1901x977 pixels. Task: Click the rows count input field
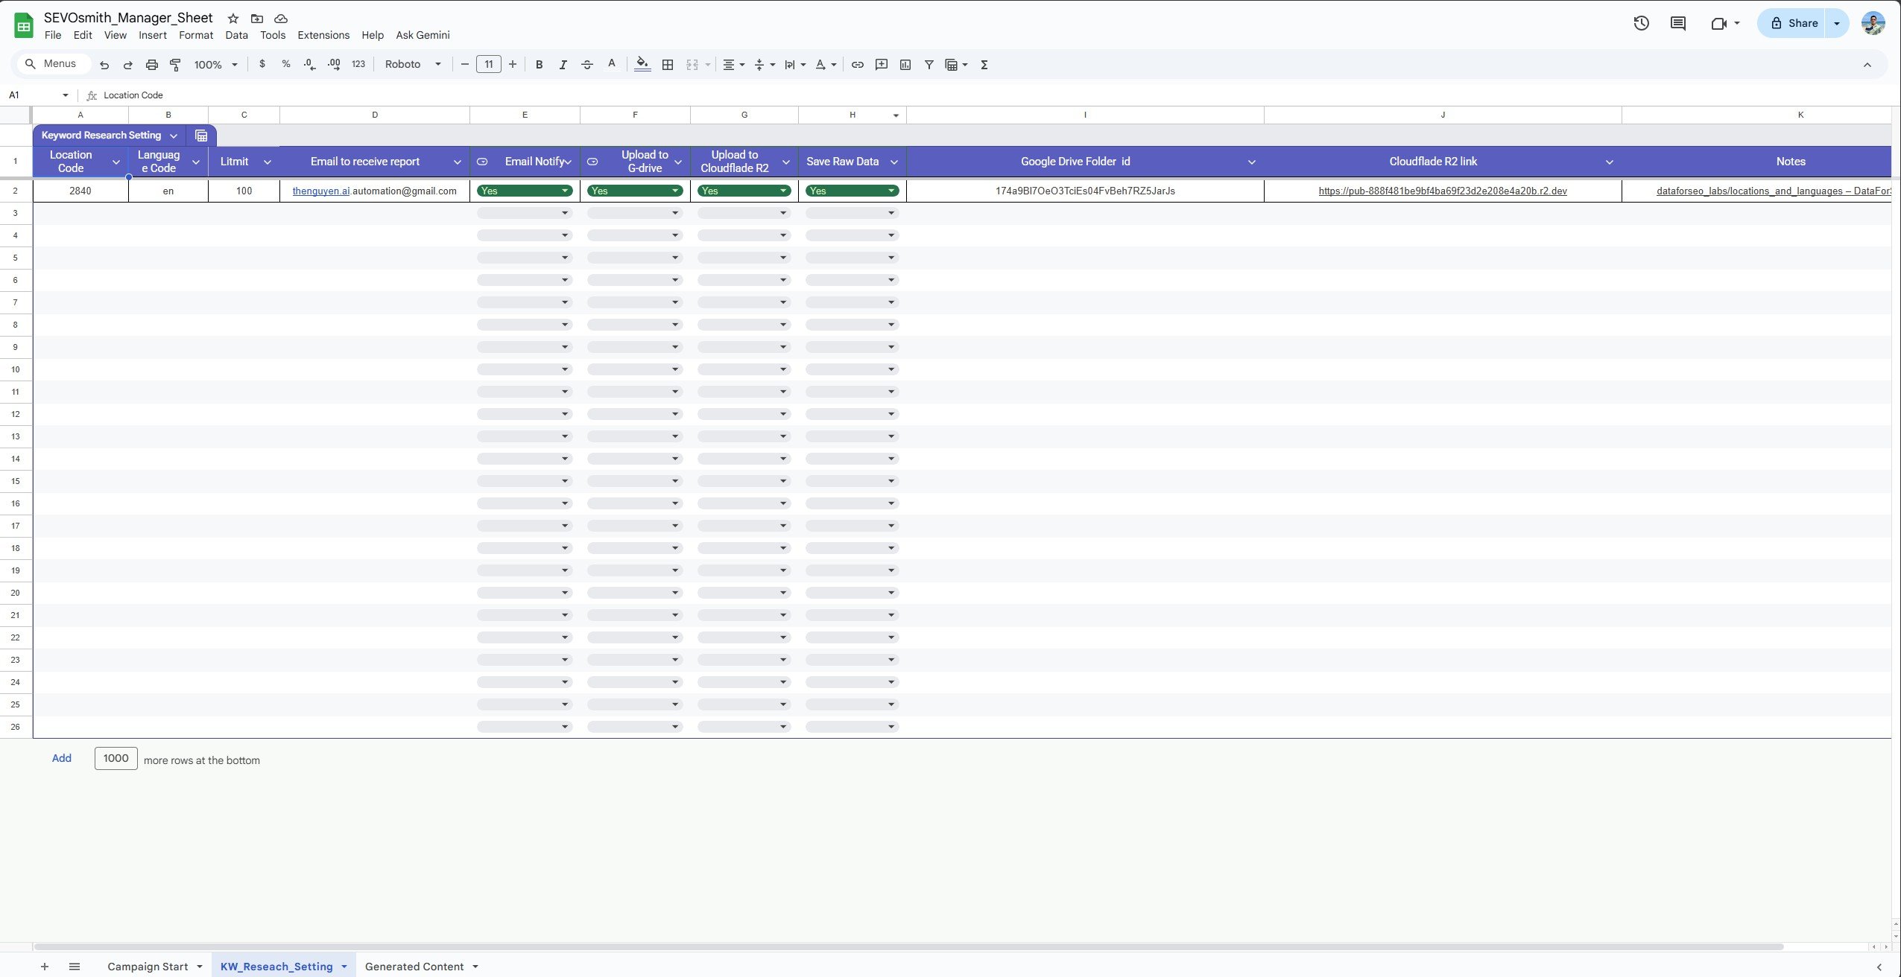pos(116,758)
